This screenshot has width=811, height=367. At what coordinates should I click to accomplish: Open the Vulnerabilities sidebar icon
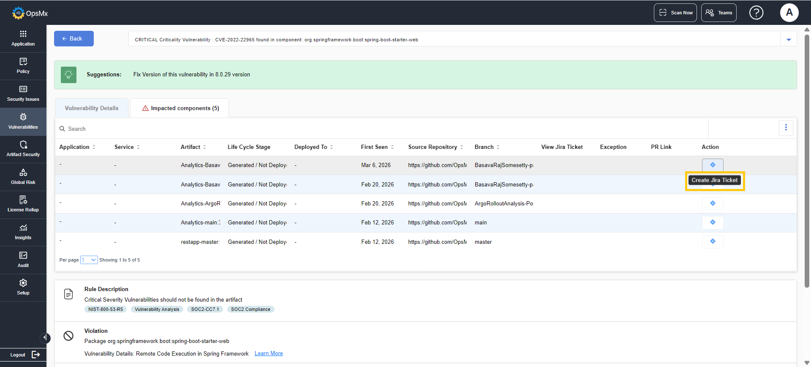(23, 117)
